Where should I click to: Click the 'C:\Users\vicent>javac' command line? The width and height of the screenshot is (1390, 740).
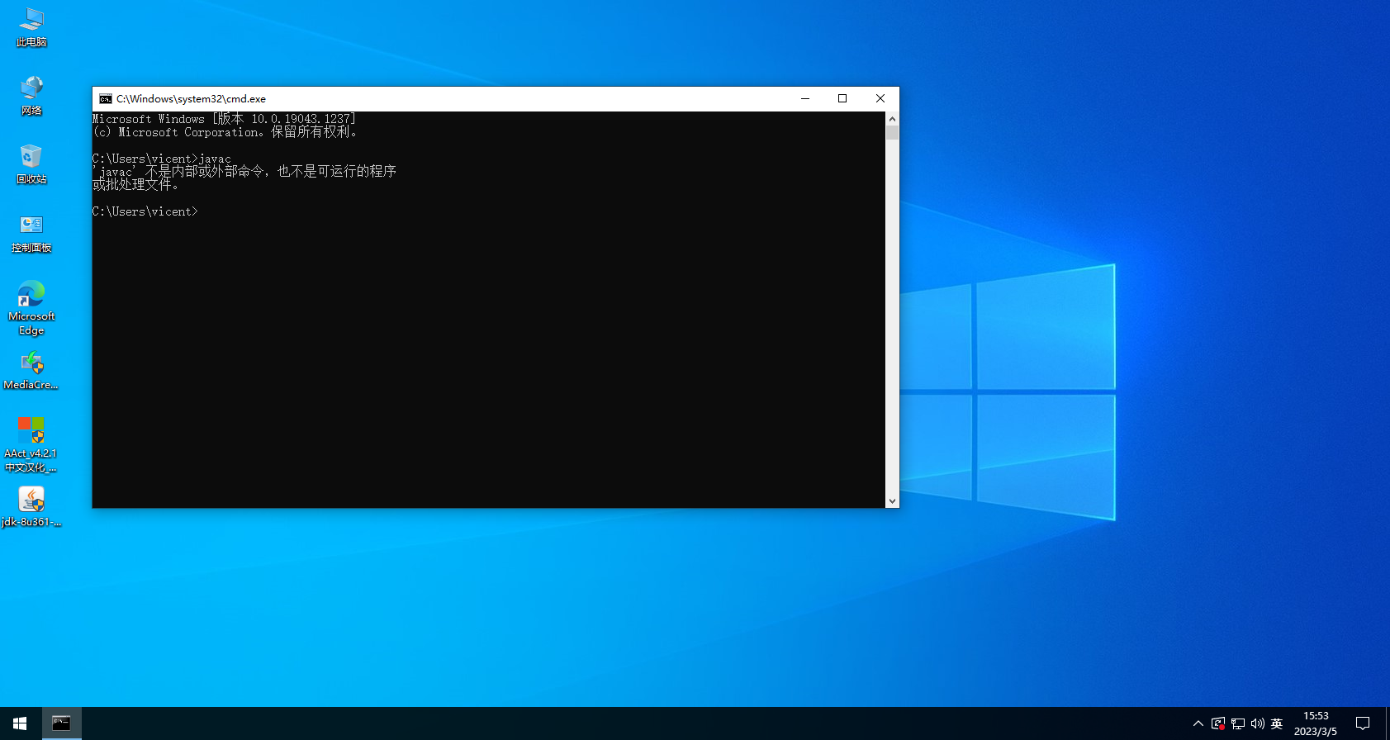162,159
